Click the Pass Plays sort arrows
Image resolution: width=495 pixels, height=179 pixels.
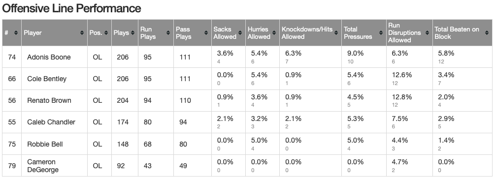[x=206, y=33]
